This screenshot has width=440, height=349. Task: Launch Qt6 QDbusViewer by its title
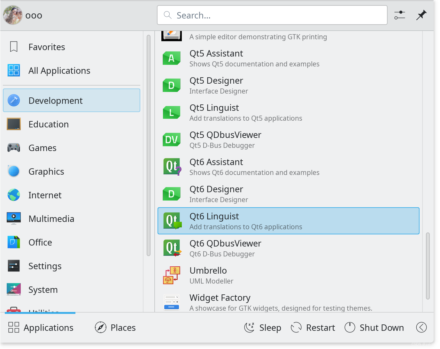[225, 243]
